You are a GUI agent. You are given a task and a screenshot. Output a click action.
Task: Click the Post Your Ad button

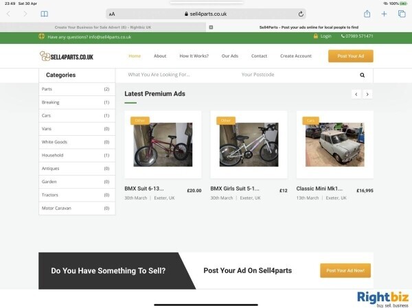350,56
